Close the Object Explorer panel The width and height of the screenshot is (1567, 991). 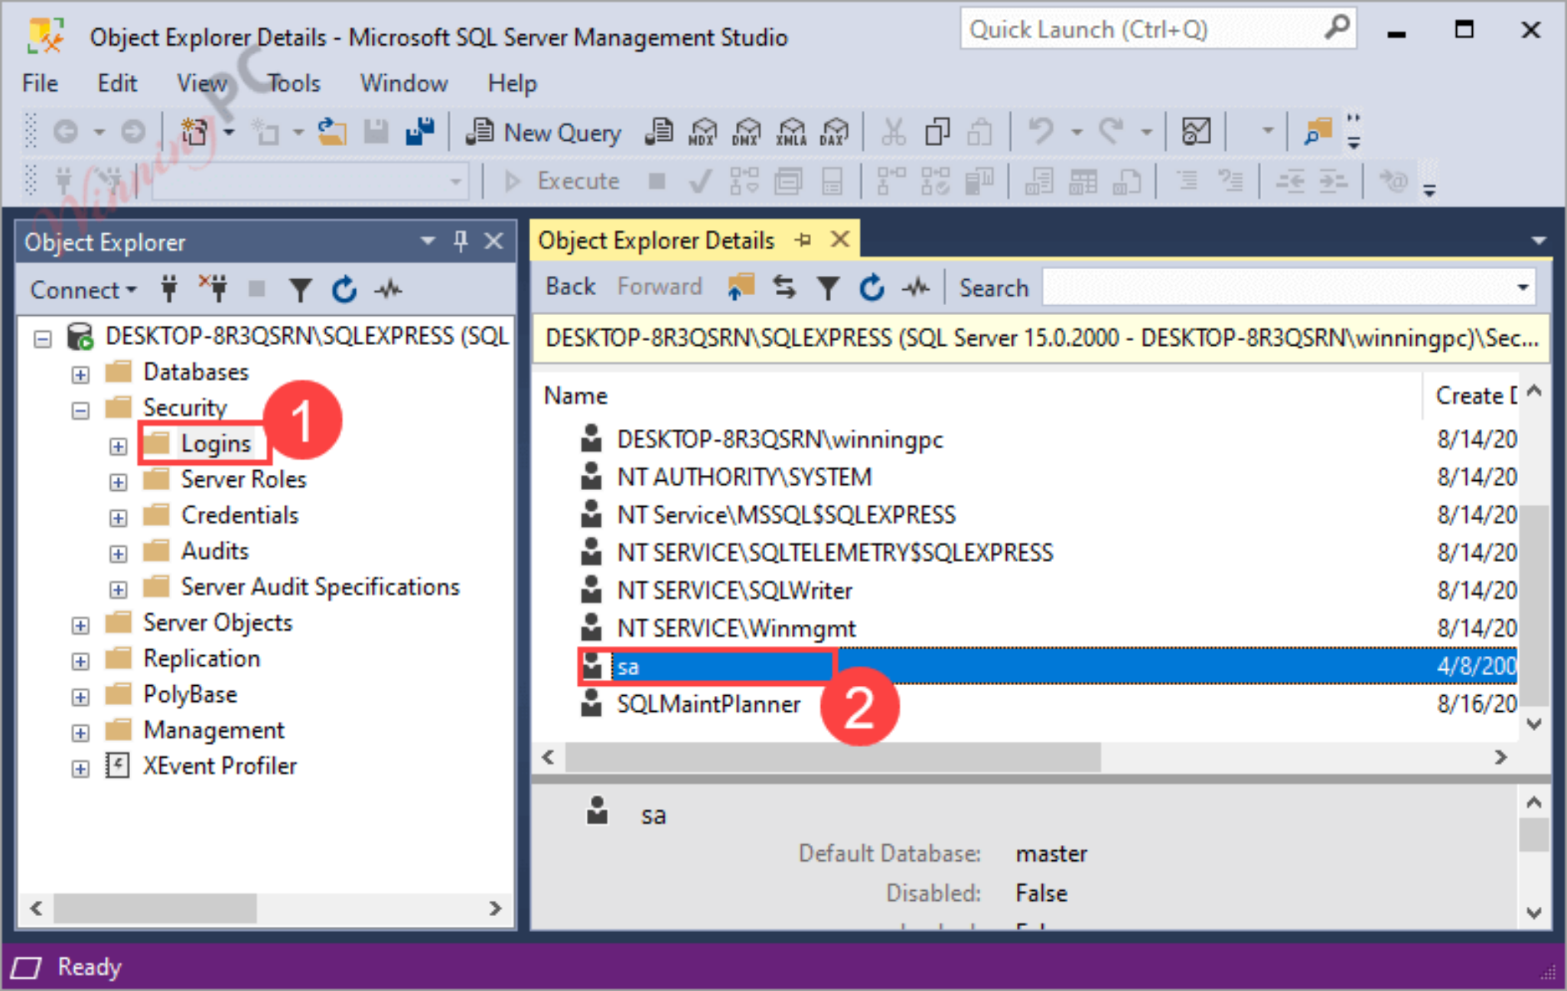pos(494,242)
